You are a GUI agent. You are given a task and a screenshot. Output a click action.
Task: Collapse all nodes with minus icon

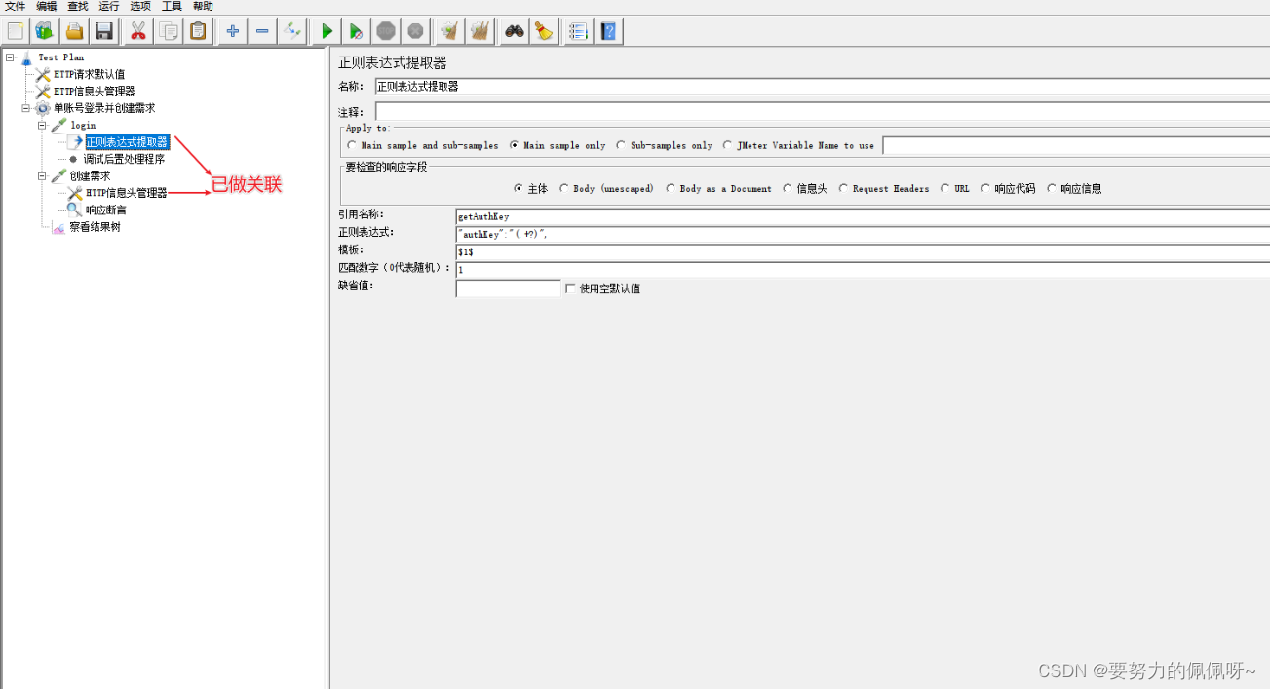(262, 31)
